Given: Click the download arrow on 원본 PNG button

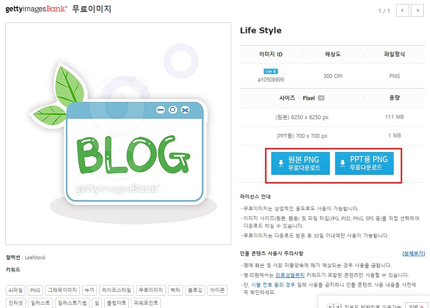Looking at the screenshot, I should point(281,163).
